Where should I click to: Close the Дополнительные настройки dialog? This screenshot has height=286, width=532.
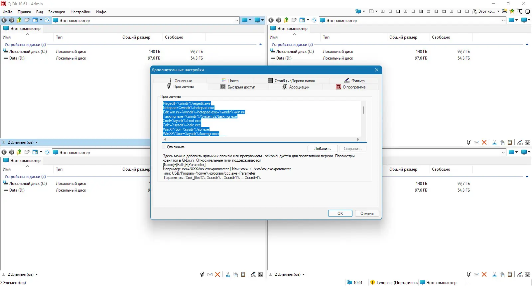point(377,70)
